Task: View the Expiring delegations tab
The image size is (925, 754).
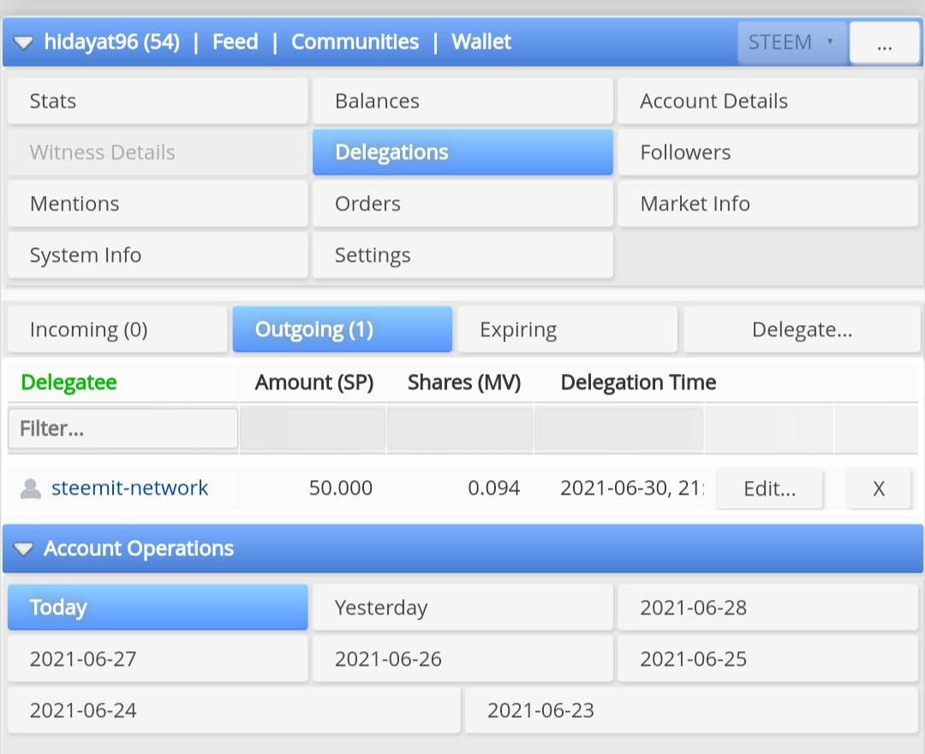Action: click(567, 329)
